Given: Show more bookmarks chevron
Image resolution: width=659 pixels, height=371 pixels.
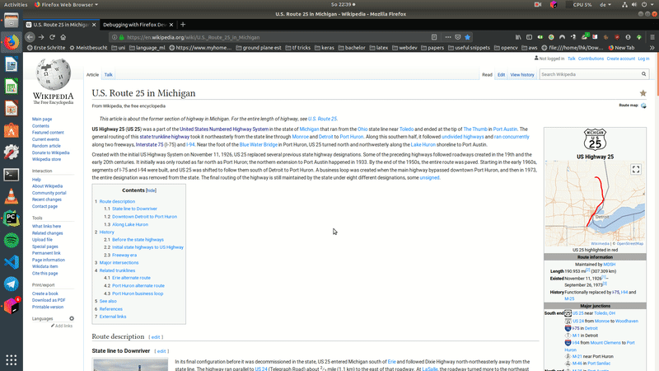Looking at the screenshot, I should [x=652, y=48].
